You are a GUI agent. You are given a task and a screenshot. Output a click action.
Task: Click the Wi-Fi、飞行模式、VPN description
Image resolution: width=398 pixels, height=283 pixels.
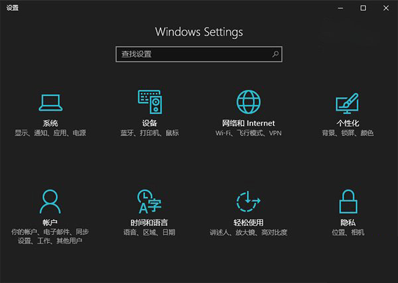click(x=249, y=133)
